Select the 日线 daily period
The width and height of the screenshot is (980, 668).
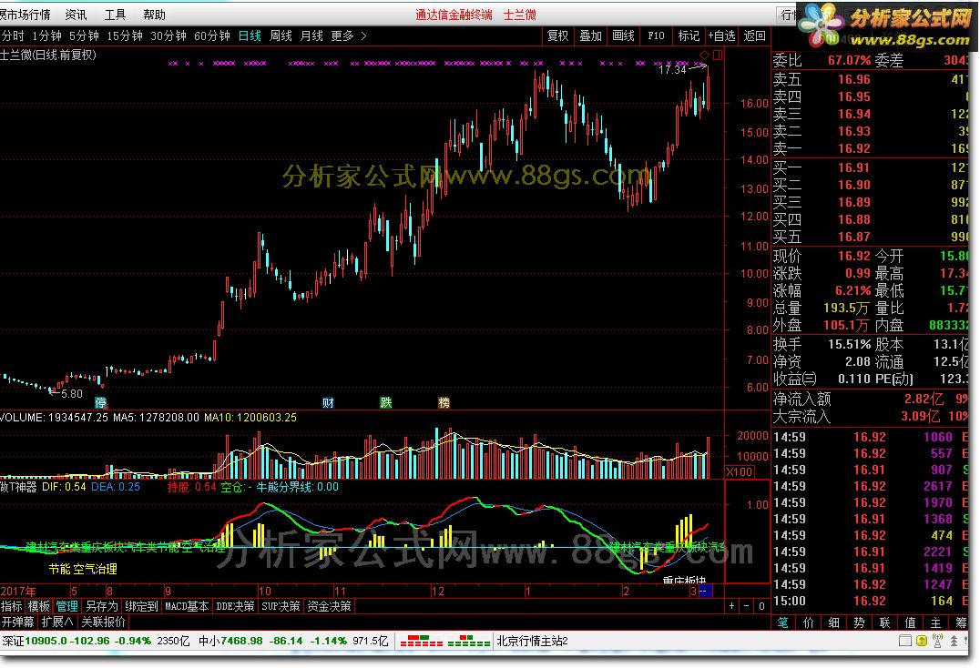[250, 35]
